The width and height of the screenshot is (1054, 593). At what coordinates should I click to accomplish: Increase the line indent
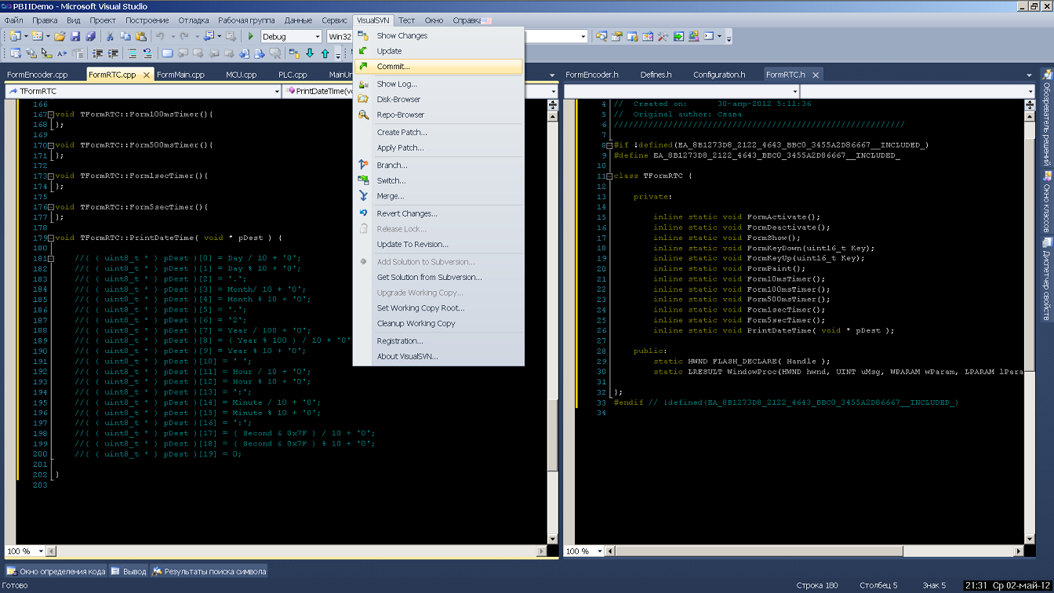pyautogui.click(x=113, y=54)
